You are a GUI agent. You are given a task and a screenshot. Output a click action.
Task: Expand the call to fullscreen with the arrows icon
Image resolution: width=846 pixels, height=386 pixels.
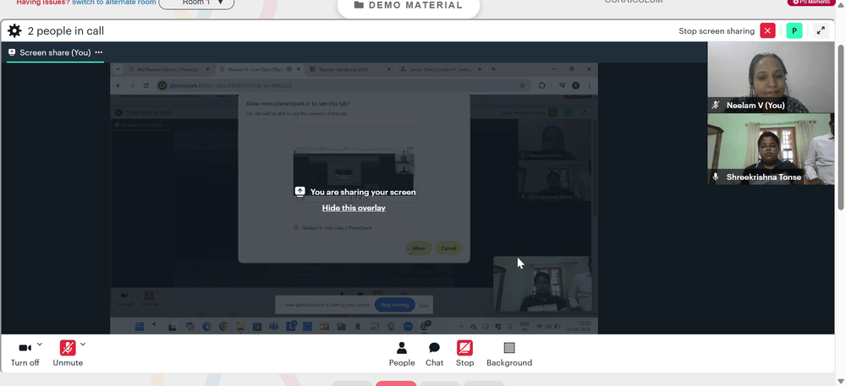(x=820, y=30)
